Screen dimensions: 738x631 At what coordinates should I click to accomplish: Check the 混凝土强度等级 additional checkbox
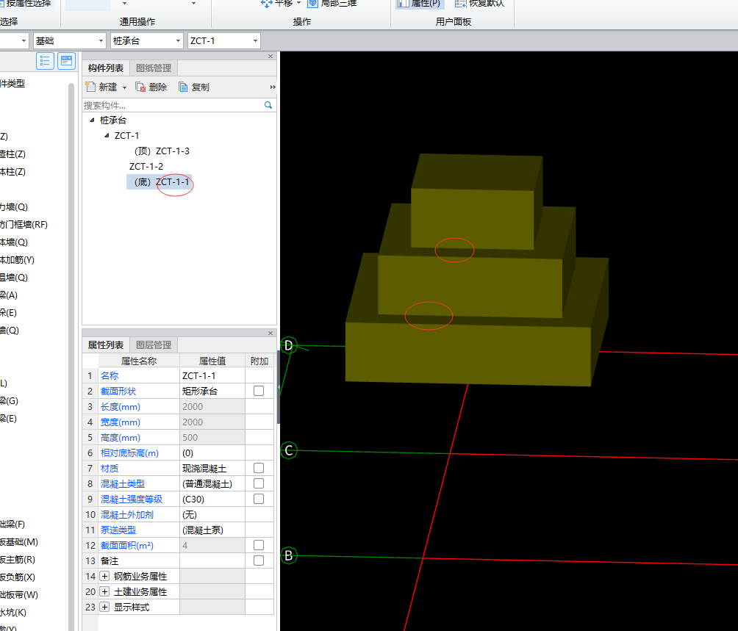259,499
